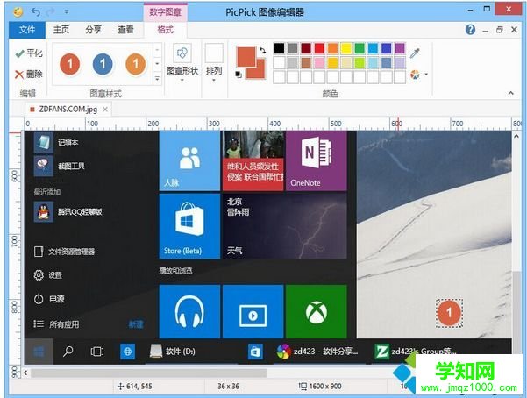
Task: Click the OneNote tile in the image
Action: 316,160
